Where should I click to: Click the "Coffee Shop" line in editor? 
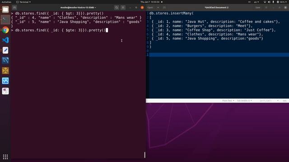tap(214, 30)
